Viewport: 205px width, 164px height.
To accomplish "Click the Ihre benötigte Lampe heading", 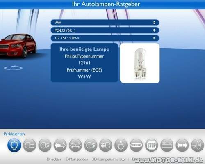I will click(84, 49).
